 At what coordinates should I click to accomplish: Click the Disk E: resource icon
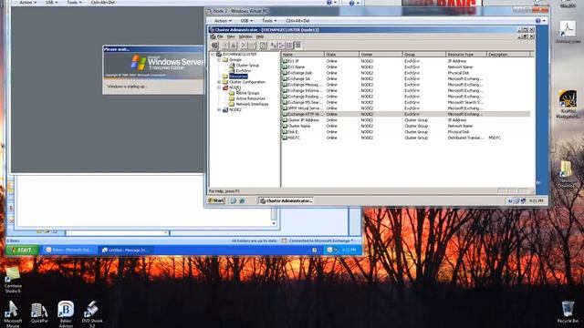[285, 131]
